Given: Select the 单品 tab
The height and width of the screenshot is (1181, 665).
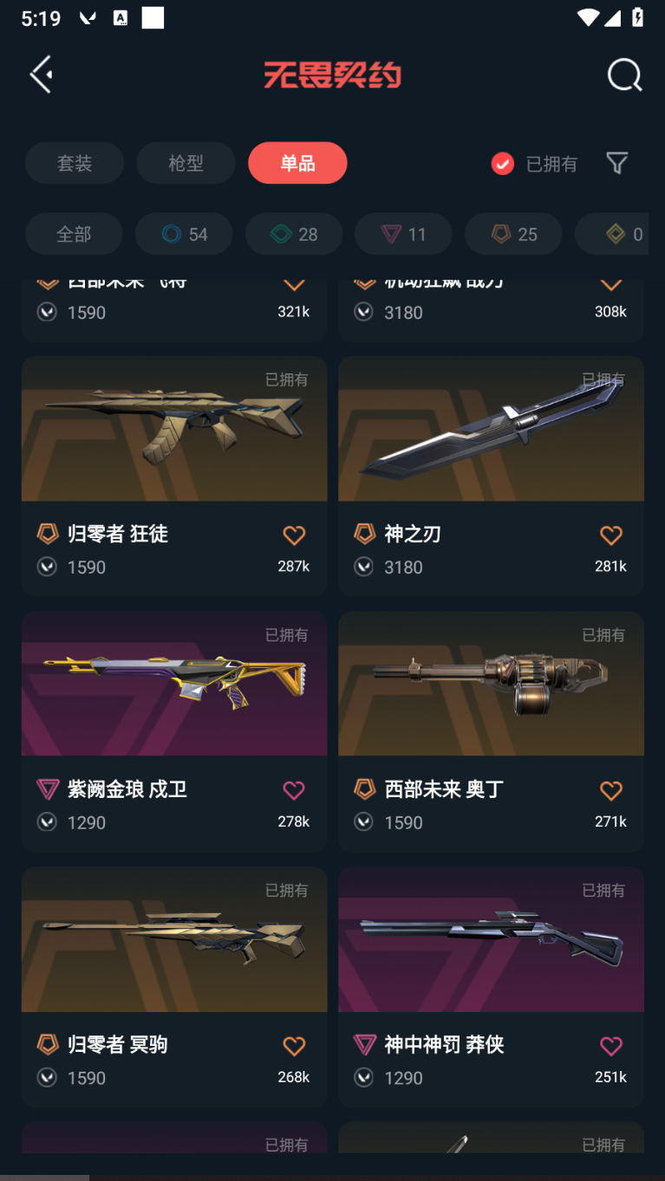Looking at the screenshot, I should (x=297, y=163).
